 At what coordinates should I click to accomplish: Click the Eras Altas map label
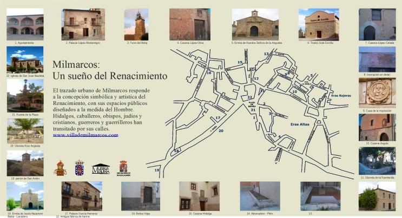302,124
